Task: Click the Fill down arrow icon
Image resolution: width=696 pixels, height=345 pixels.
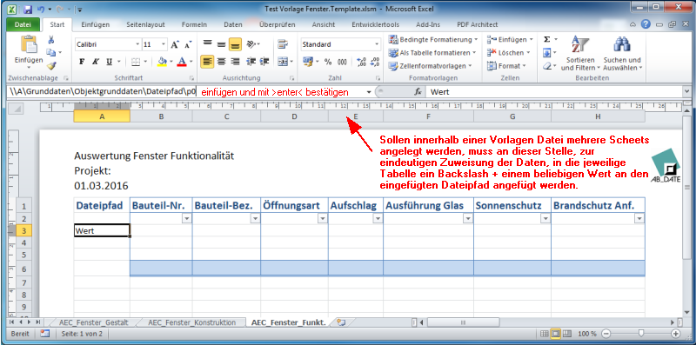Action: point(547,53)
